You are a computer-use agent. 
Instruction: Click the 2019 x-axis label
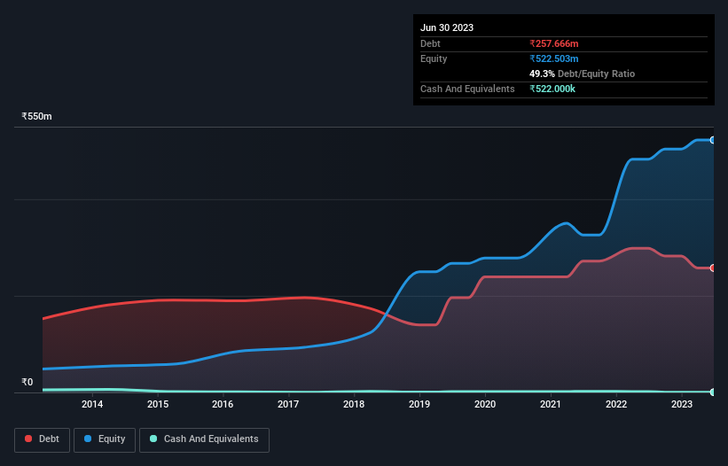tap(419, 404)
